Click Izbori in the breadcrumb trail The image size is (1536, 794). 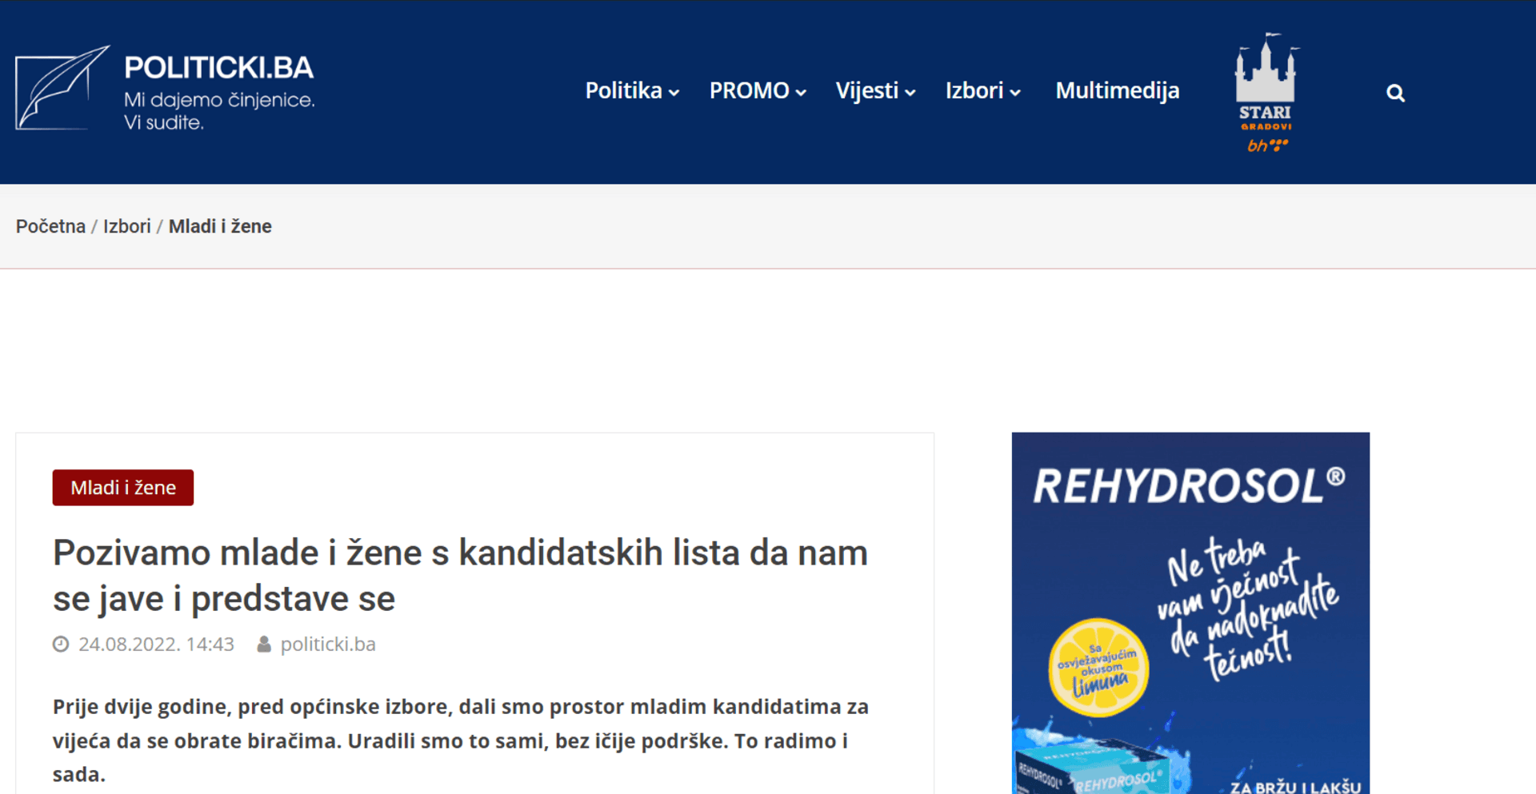click(x=127, y=226)
